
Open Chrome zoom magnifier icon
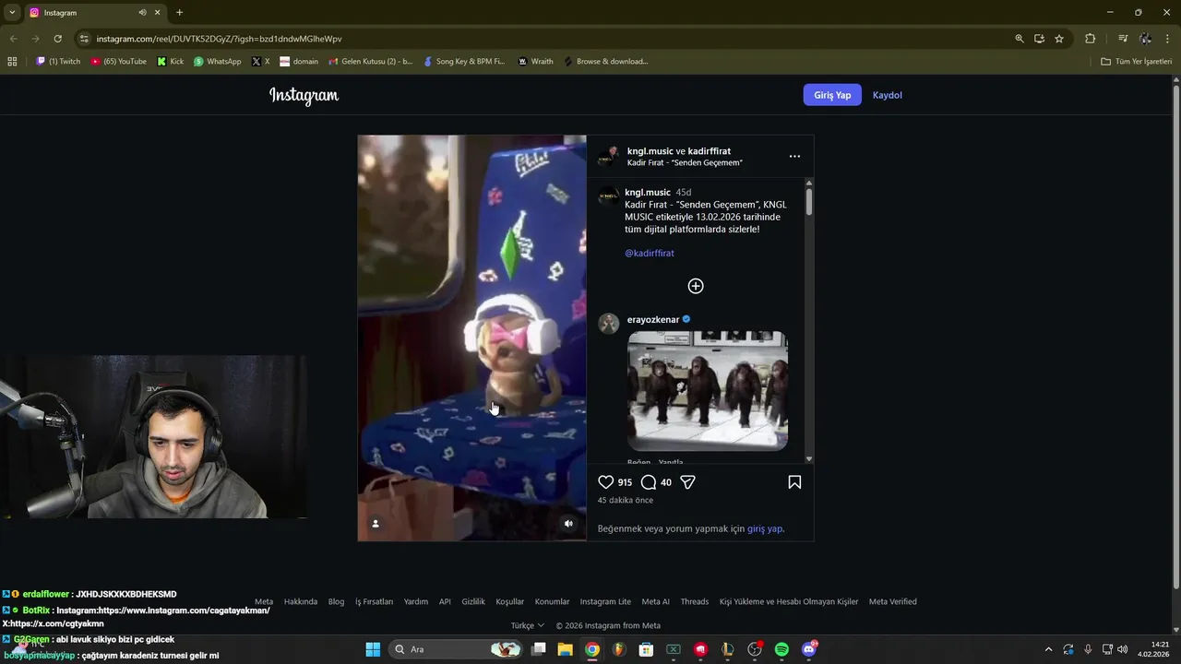click(x=1020, y=39)
